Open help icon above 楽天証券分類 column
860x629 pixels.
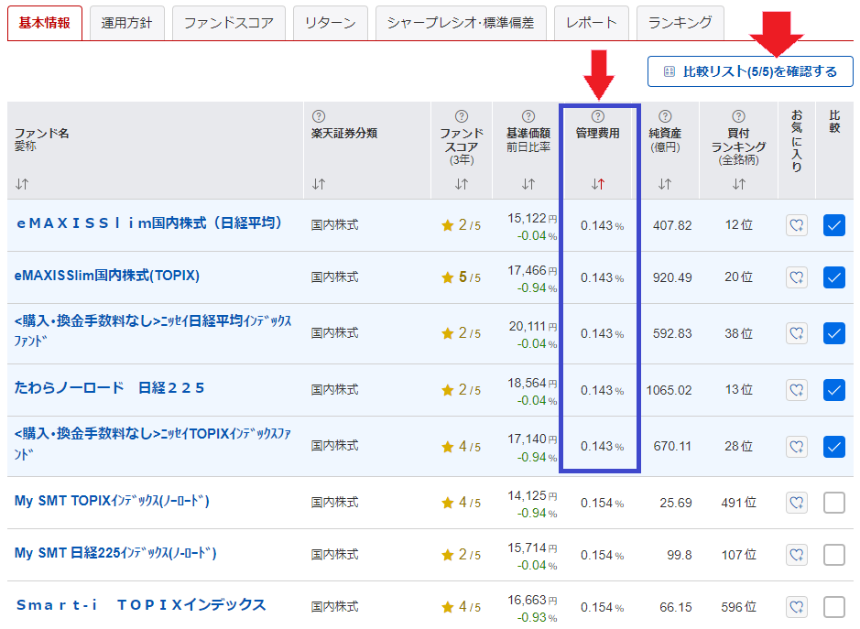tap(318, 116)
